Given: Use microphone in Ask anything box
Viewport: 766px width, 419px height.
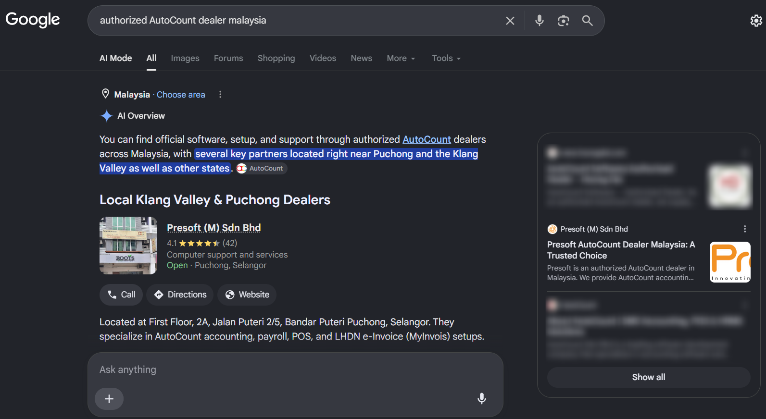Looking at the screenshot, I should point(481,399).
